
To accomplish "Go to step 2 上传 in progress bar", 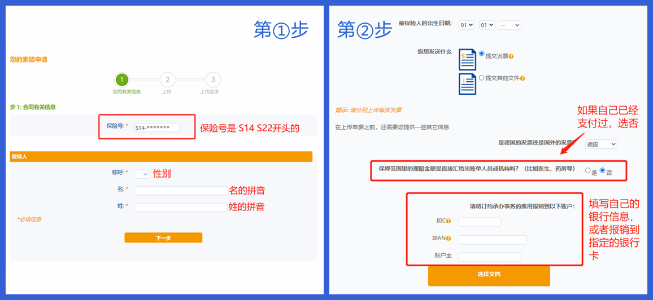I will click(x=167, y=80).
